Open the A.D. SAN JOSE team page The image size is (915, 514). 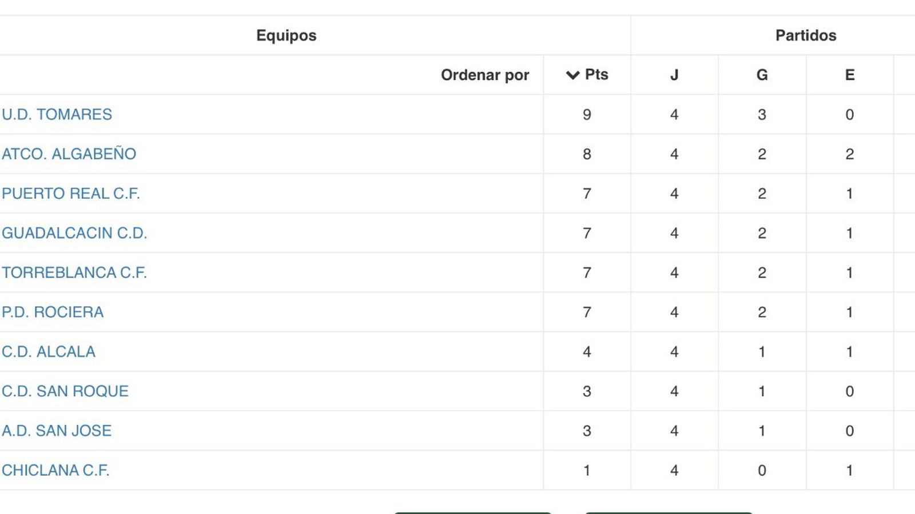point(57,431)
